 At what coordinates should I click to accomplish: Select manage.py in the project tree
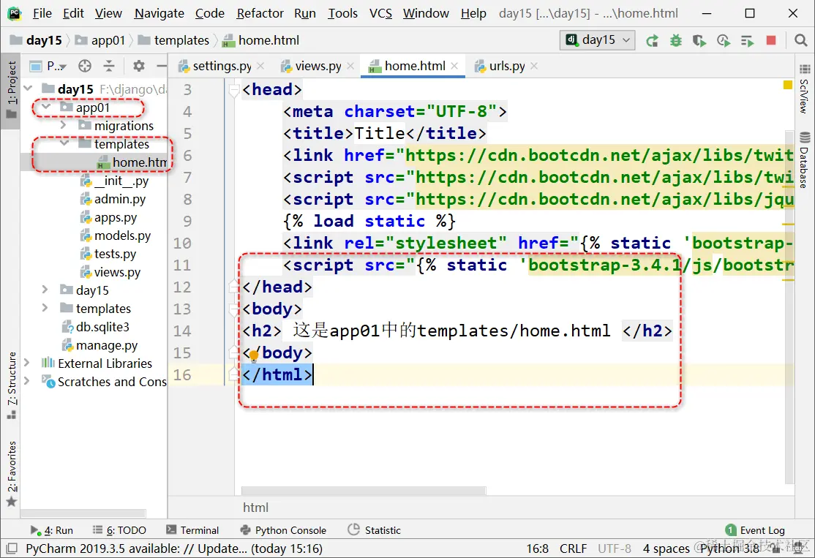[99, 345]
